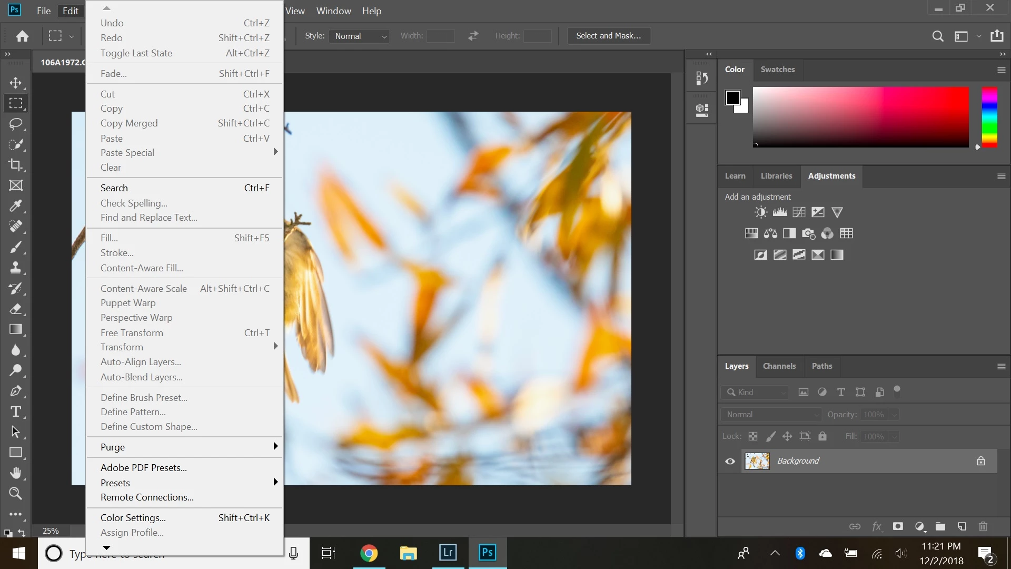1011x569 pixels.
Task: Select the Hand tool
Action: tap(16, 473)
